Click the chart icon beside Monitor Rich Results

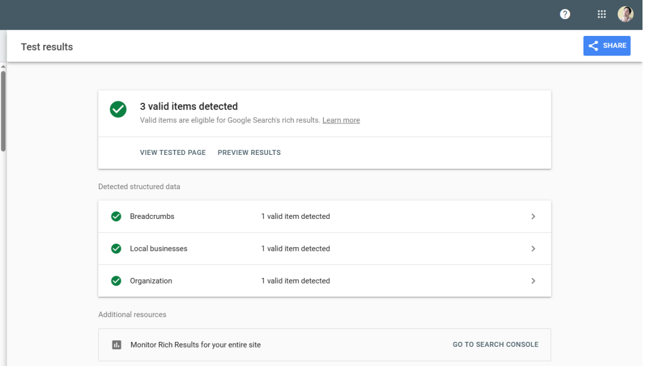tap(117, 345)
